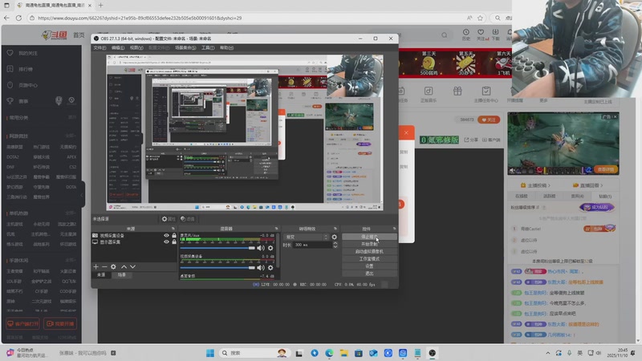Viewport: 642px width, 361px height.
Task: Click orange 关注 follow button
Action: pos(489,120)
